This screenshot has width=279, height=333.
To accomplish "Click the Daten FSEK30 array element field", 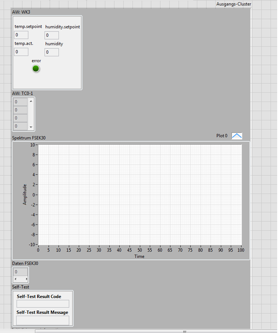I will (x=20, y=272).
